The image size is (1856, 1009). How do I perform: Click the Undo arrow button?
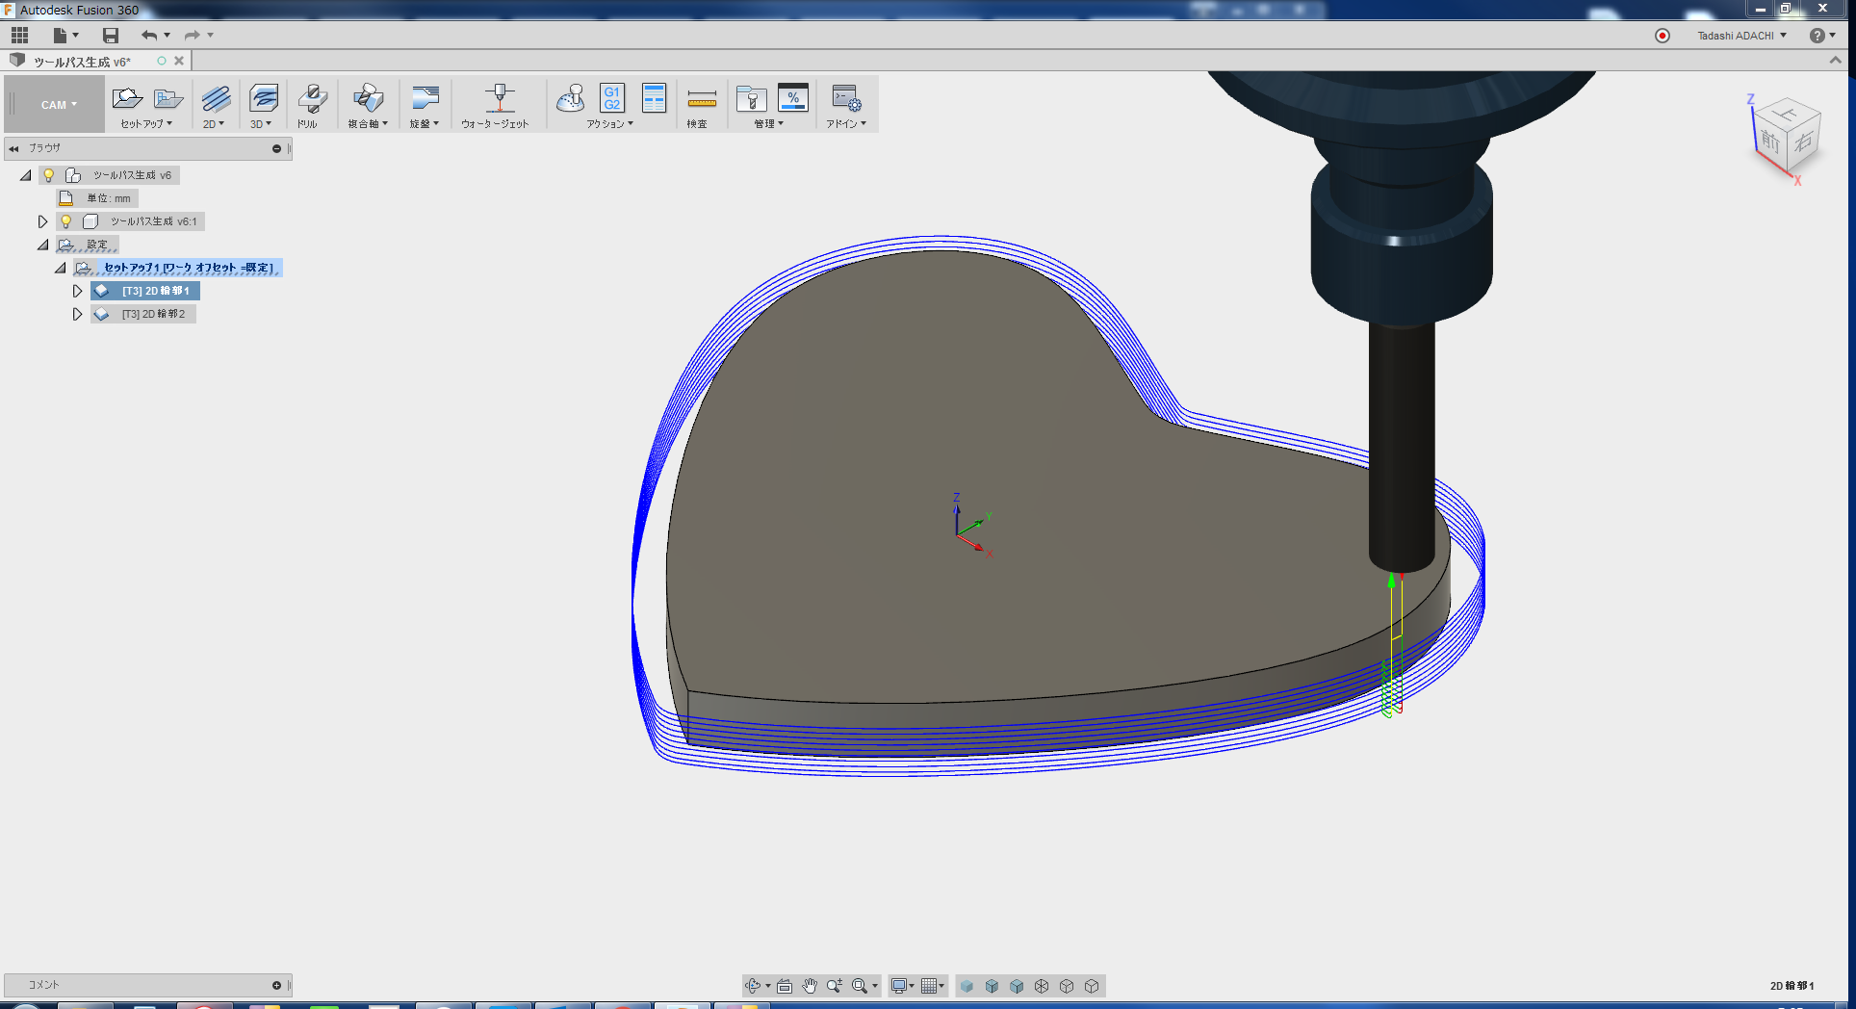click(x=150, y=35)
